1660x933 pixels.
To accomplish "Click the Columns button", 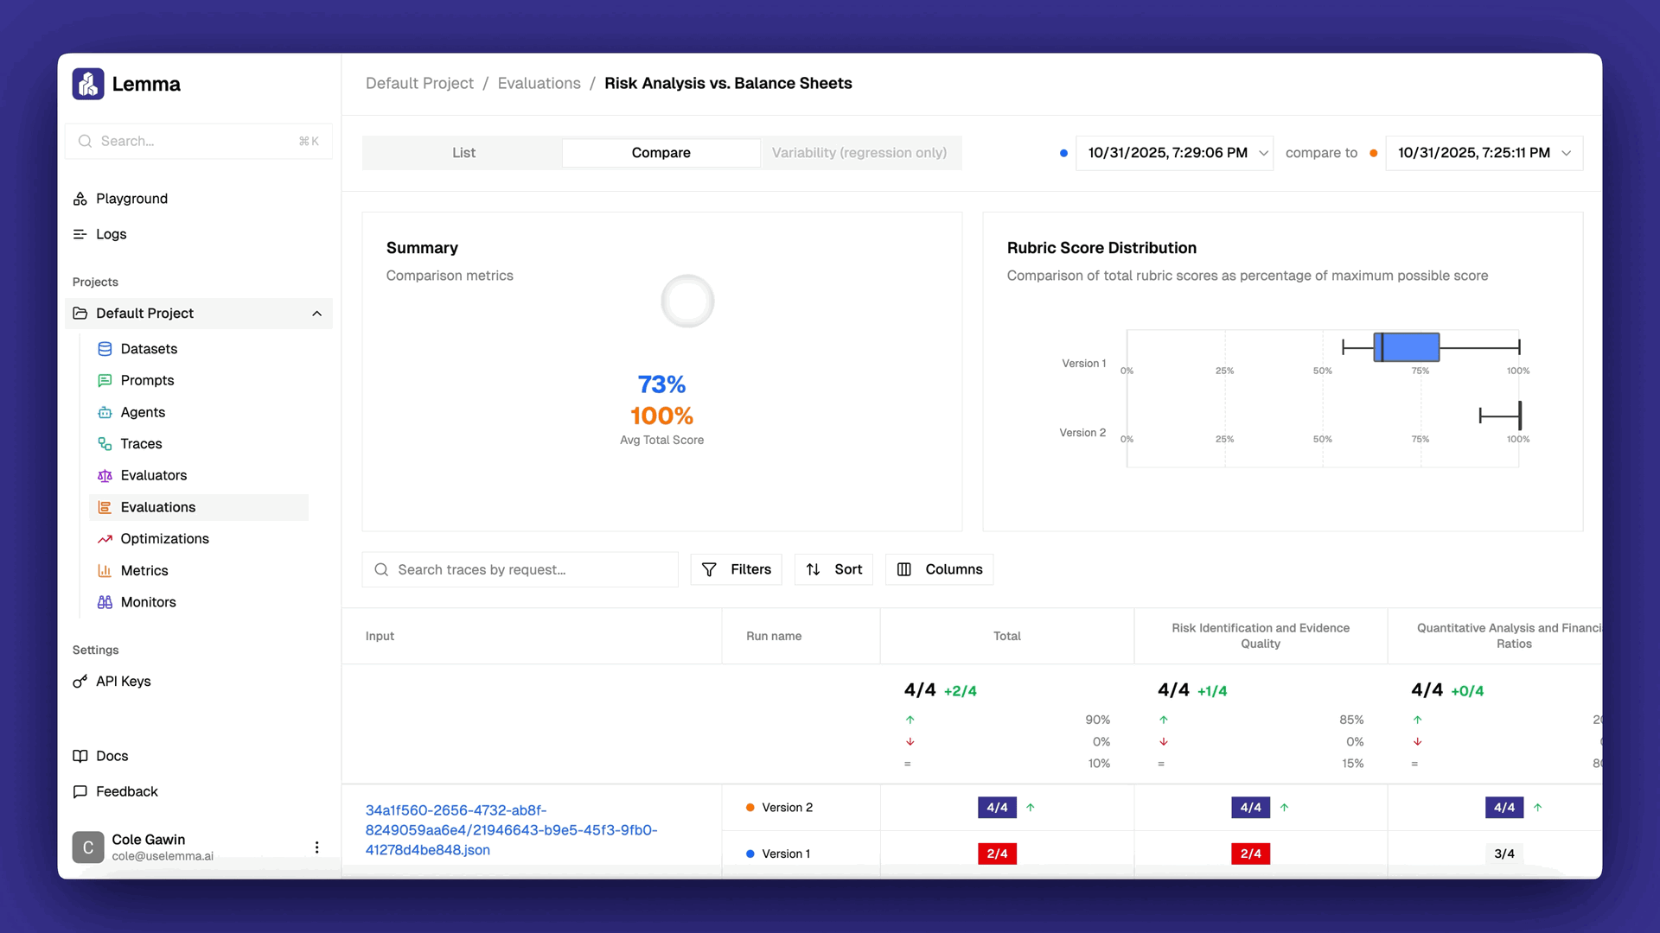I will [939, 569].
